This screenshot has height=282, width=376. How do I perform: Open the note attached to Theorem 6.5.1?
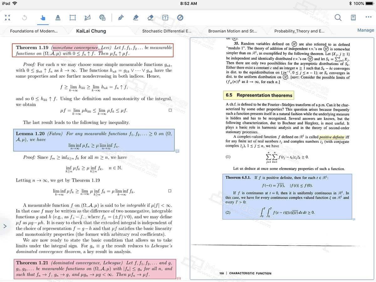tap(354, 219)
